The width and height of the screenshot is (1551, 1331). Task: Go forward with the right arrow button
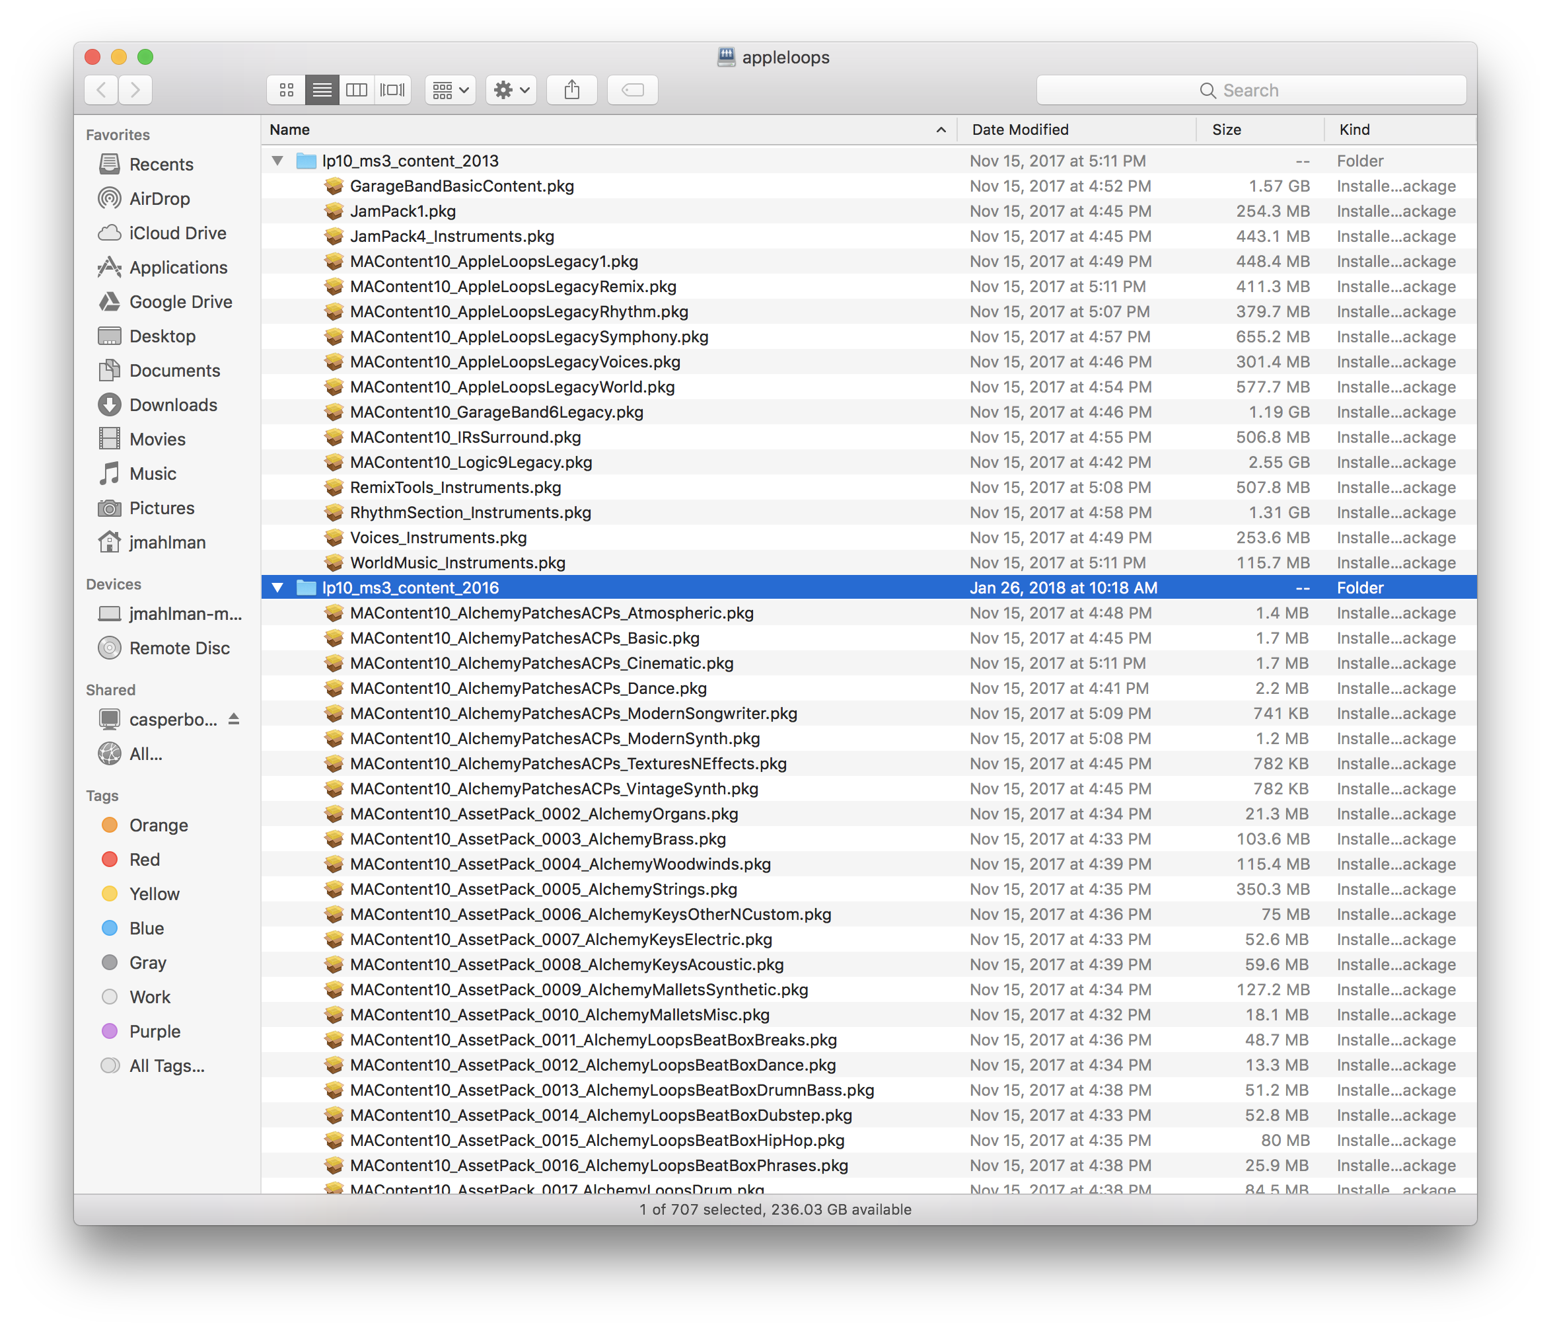(x=135, y=91)
